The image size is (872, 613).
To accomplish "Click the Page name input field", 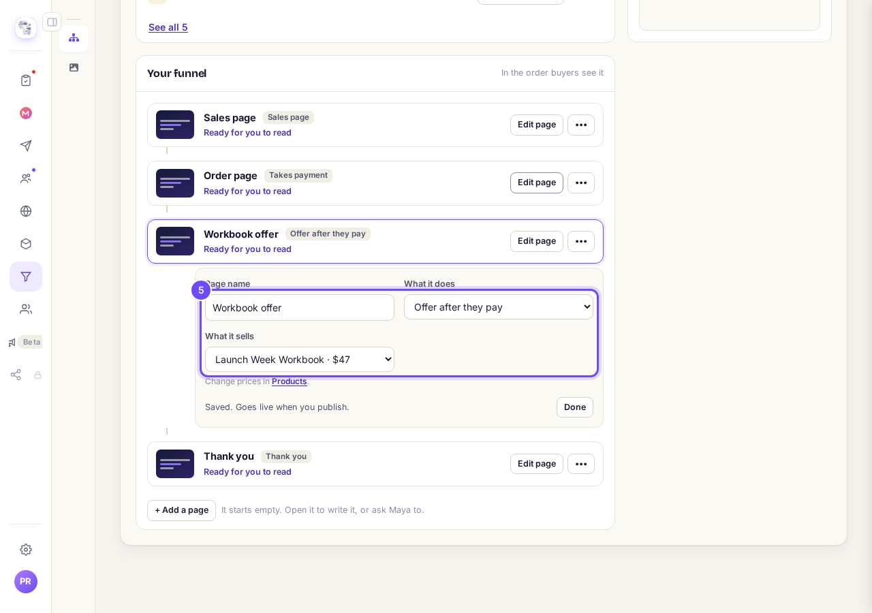I will [x=300, y=307].
